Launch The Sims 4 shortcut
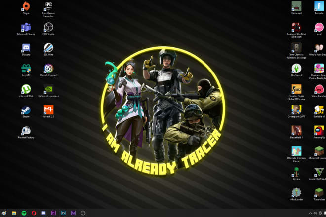 point(296,69)
